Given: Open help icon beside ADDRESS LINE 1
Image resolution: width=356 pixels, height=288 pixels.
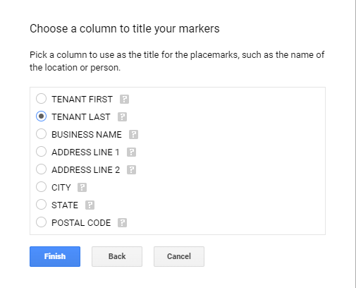Looking at the screenshot, I should pos(131,152).
